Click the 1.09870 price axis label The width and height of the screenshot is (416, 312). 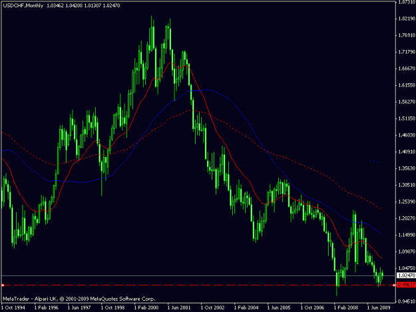click(x=407, y=251)
